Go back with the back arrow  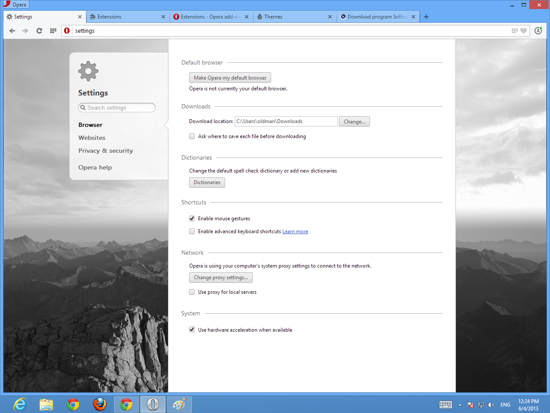[12, 31]
